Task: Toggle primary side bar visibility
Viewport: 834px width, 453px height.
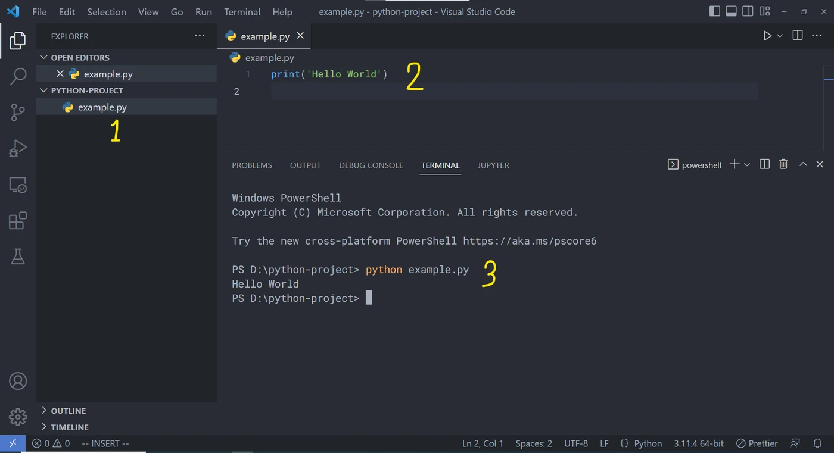Action: (x=715, y=11)
